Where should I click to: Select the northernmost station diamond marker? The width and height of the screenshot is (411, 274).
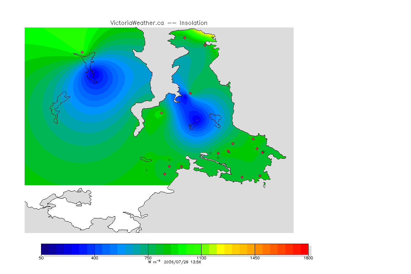click(x=185, y=38)
